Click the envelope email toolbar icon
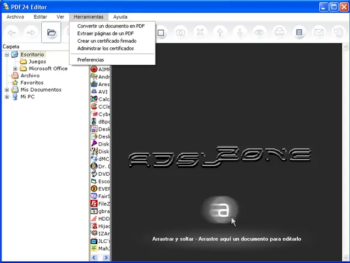The height and width of the screenshot is (263, 350). coord(319,32)
